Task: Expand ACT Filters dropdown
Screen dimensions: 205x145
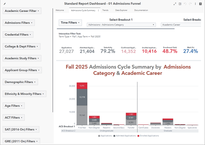Action: [x=14, y=118]
